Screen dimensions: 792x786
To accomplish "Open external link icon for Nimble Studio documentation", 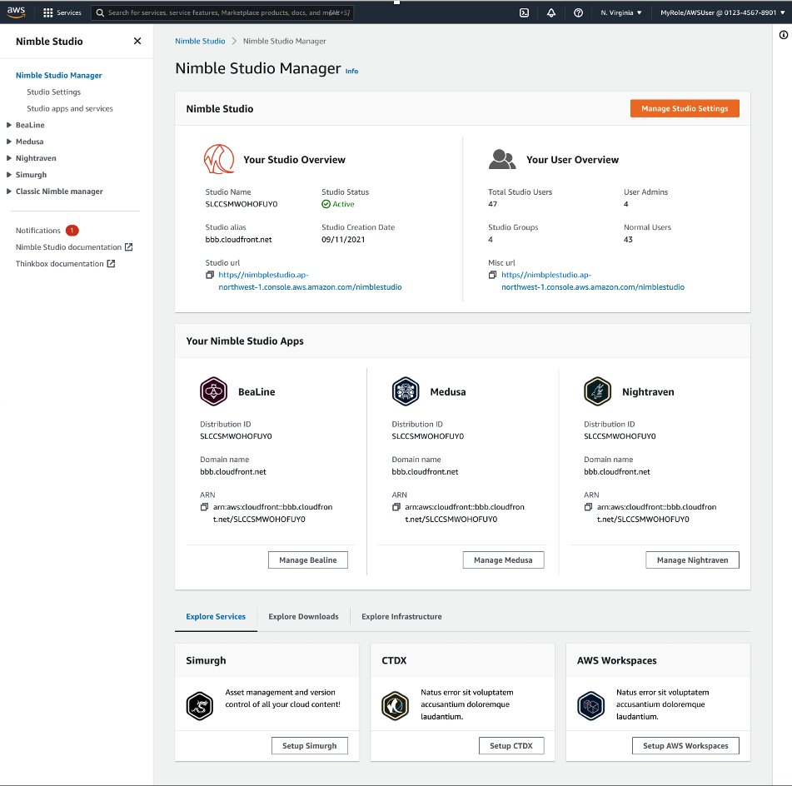I will coord(129,247).
